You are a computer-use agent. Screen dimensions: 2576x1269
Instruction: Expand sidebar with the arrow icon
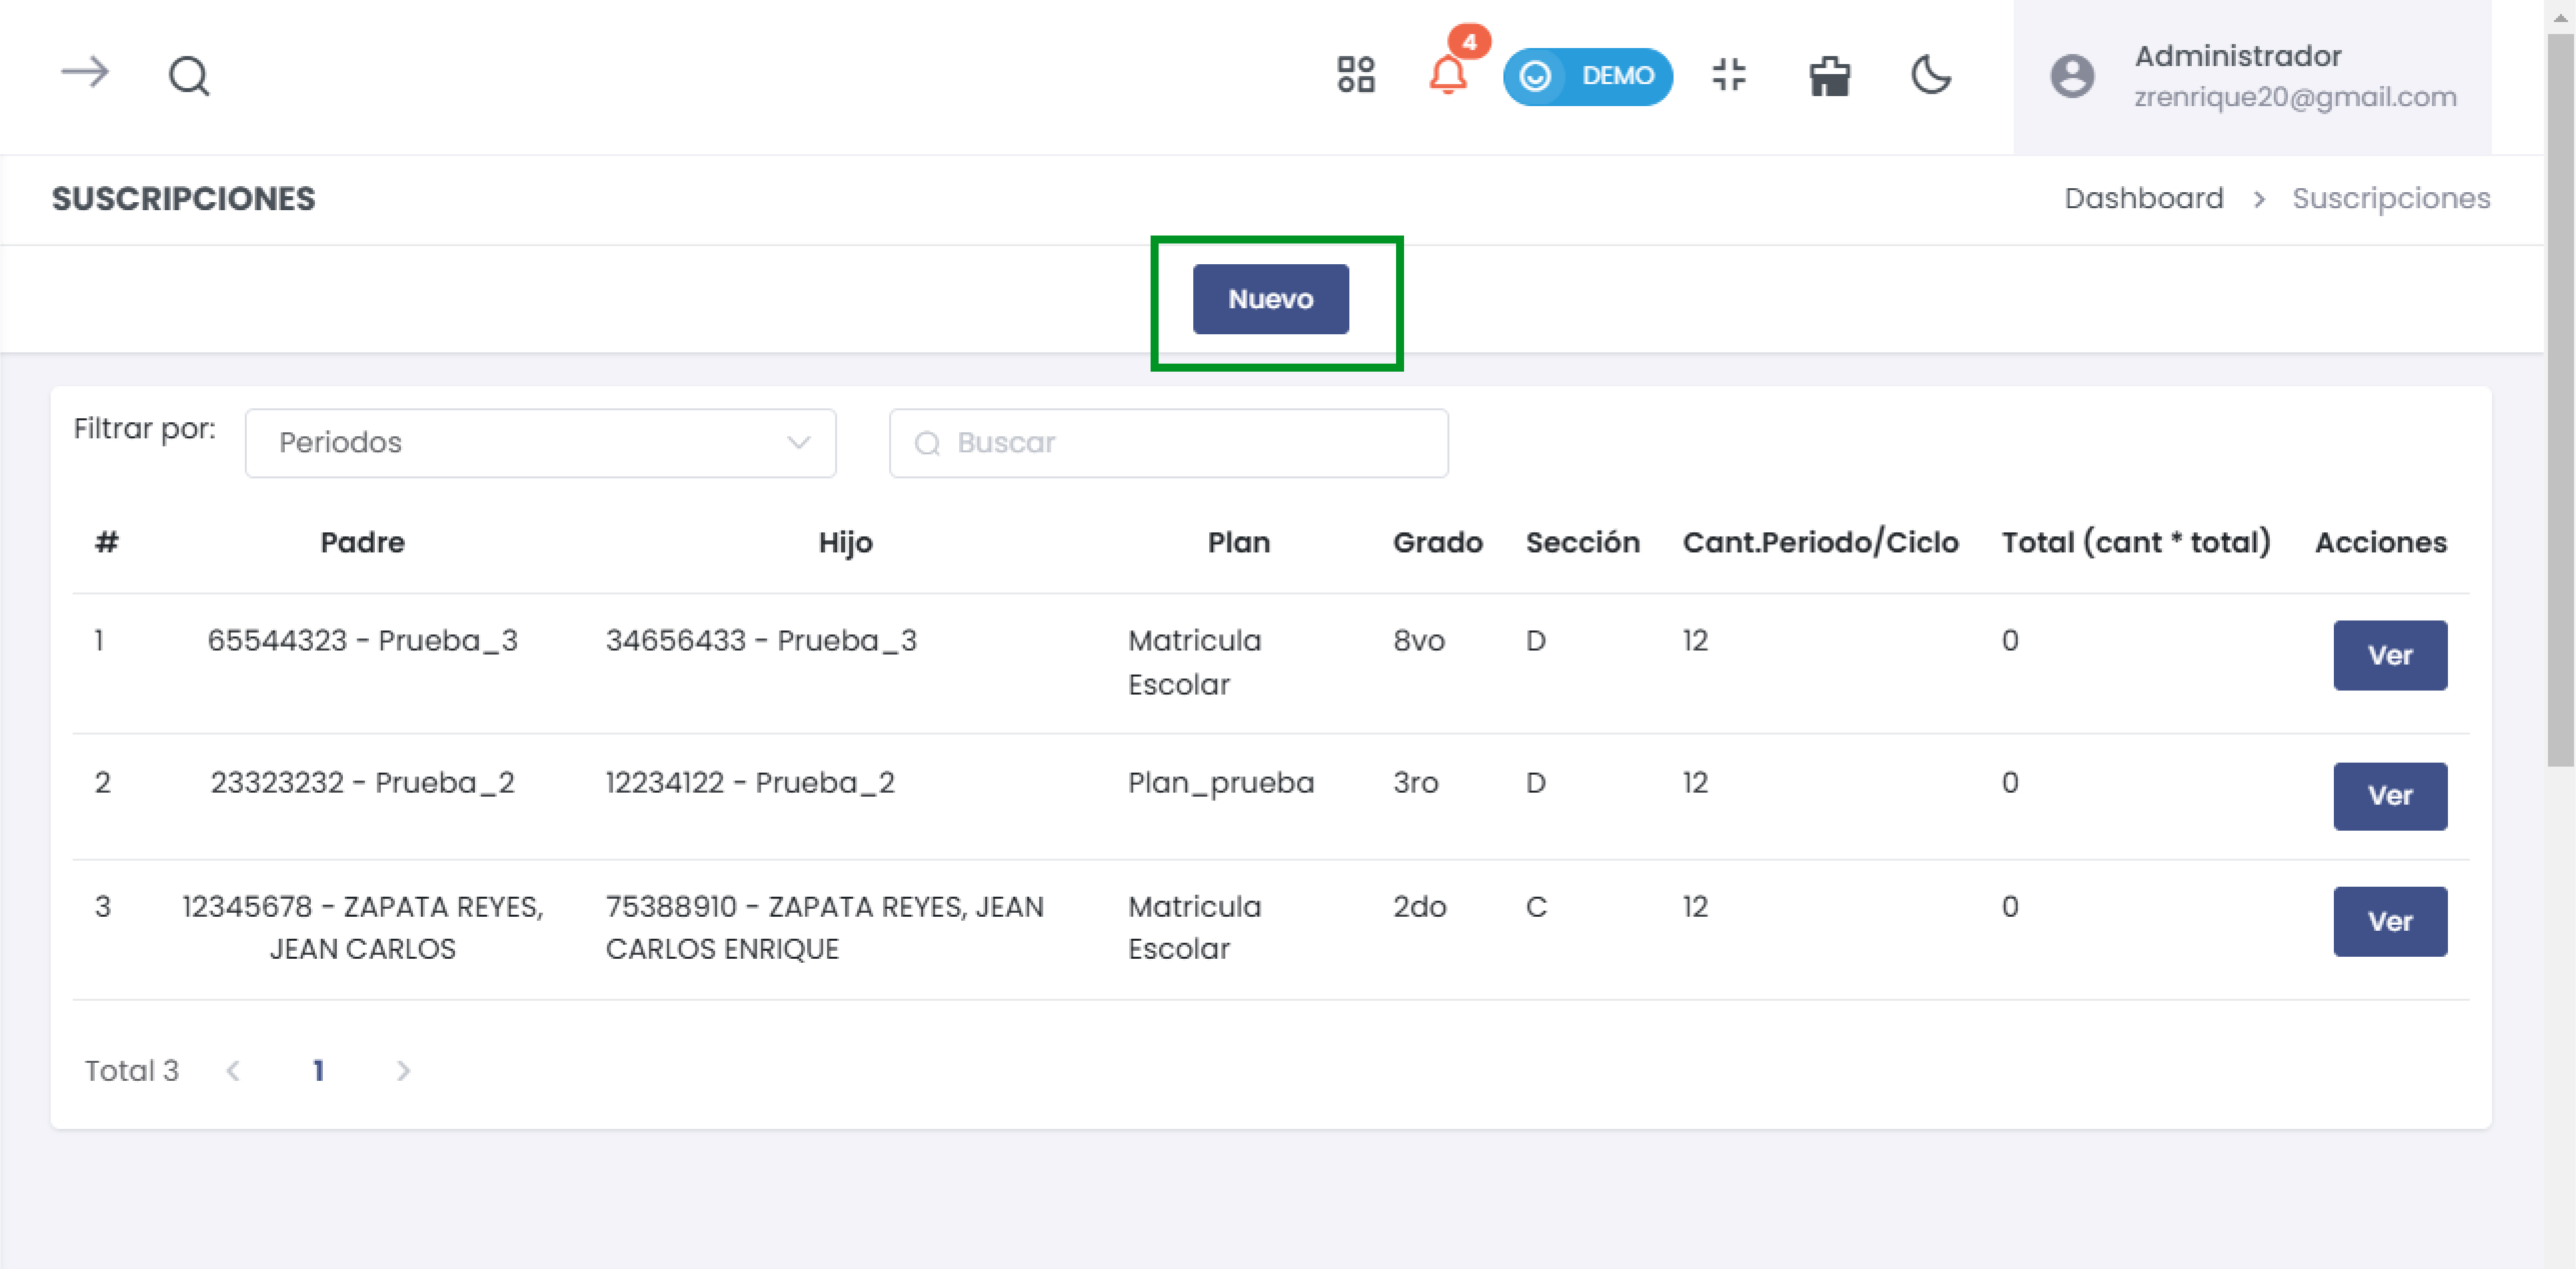pos(85,73)
